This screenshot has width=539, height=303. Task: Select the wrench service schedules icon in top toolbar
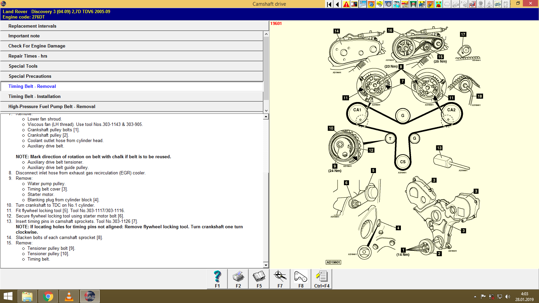coord(362,4)
